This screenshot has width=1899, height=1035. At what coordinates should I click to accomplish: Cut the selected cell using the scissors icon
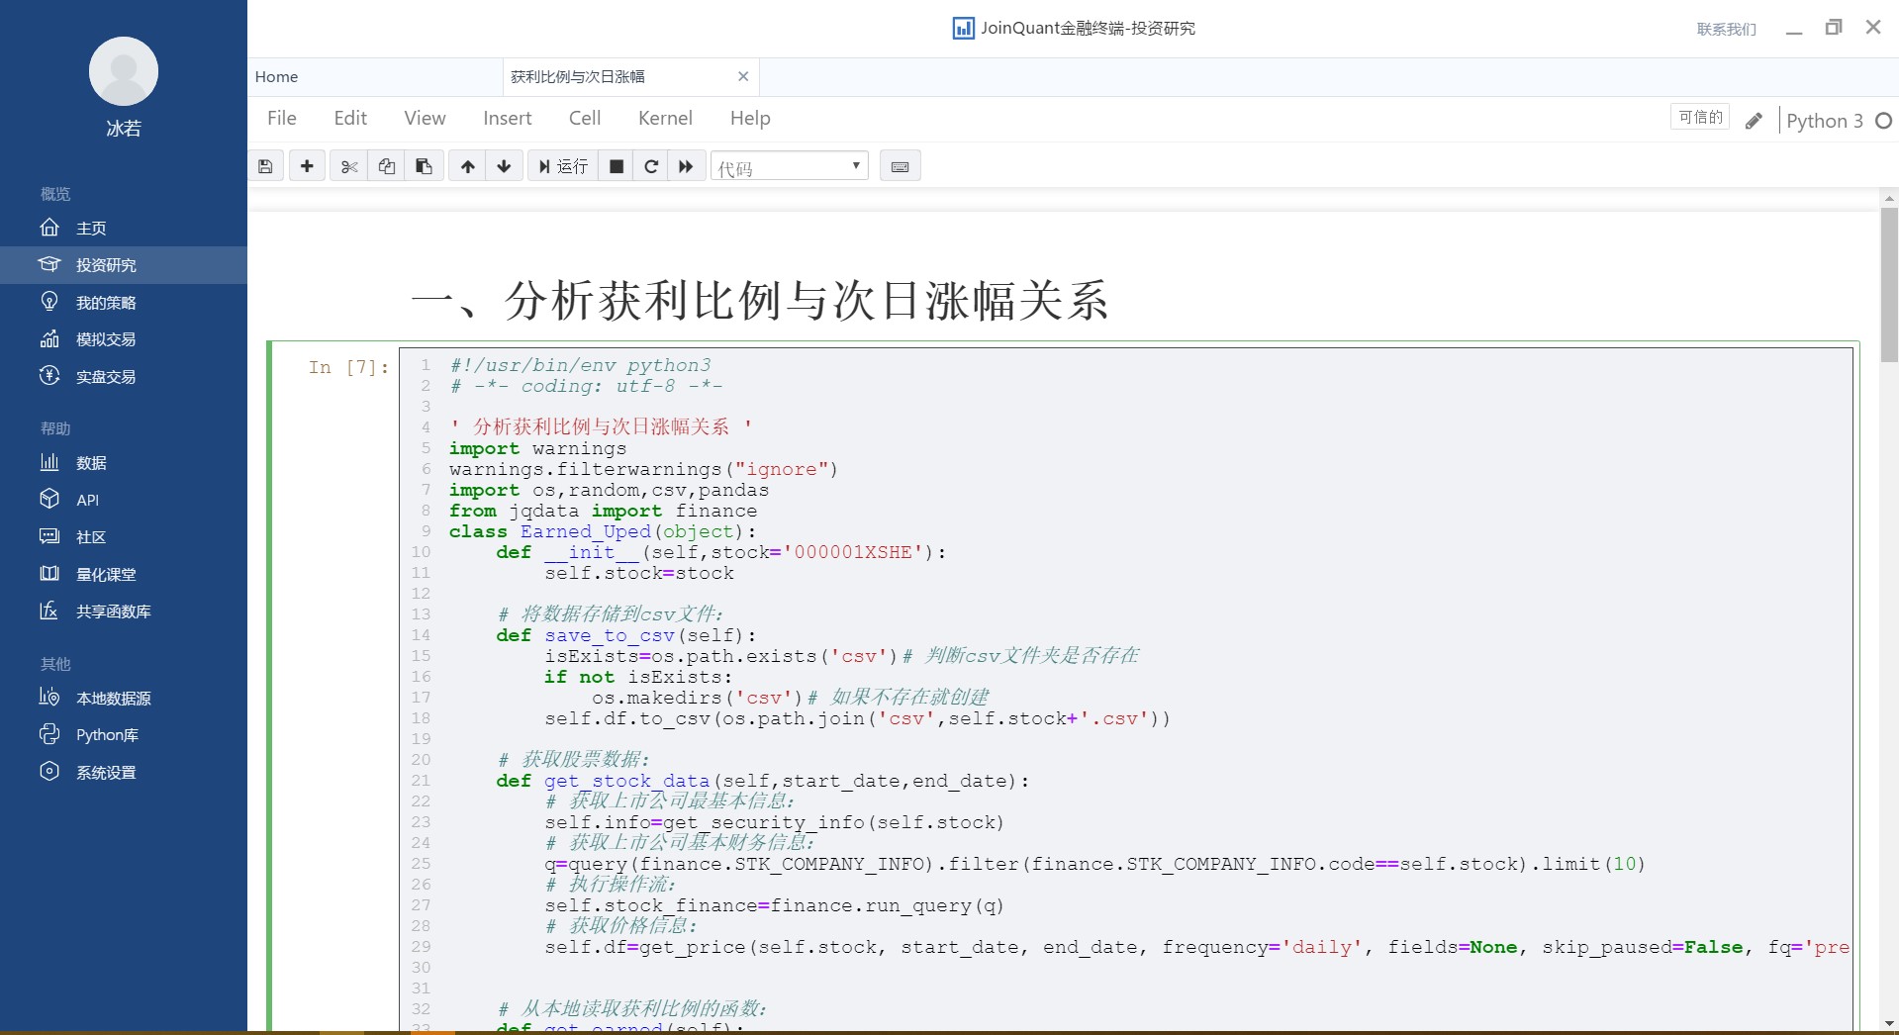coord(348,166)
